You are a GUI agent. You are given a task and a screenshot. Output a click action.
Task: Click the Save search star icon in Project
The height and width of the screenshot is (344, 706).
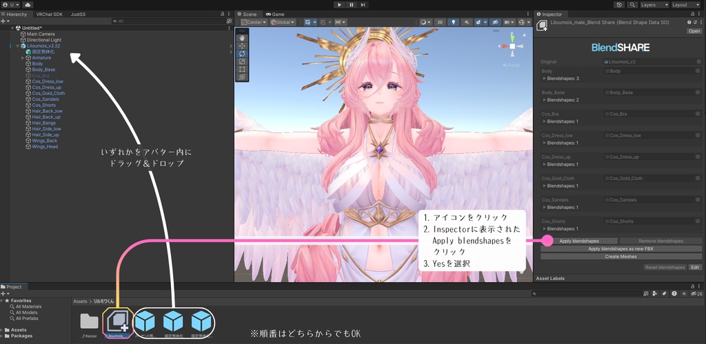684,294
